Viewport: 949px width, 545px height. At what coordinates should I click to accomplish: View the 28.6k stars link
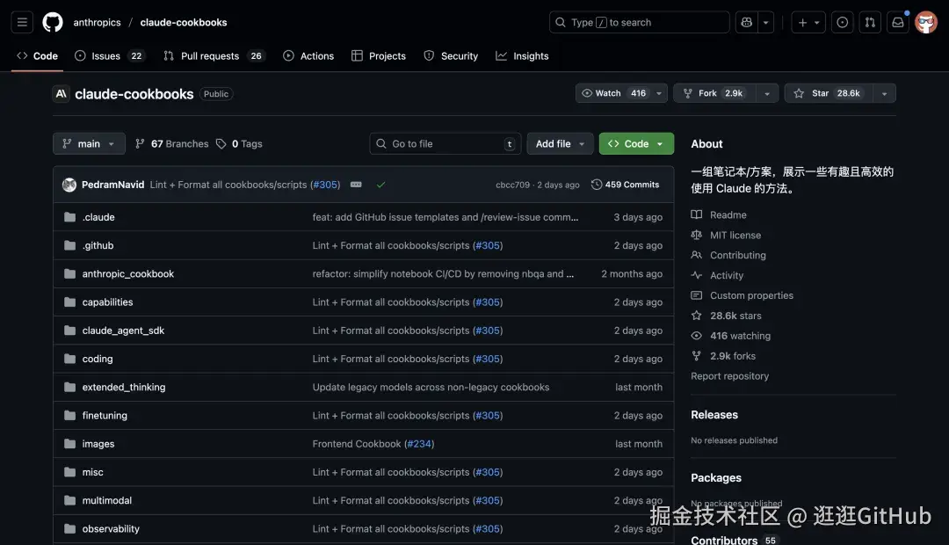727,316
